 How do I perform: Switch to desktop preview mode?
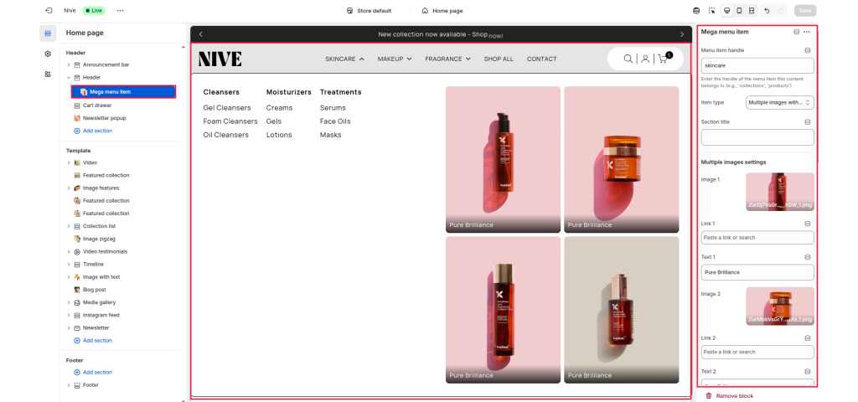pos(727,11)
